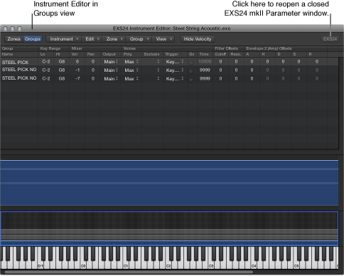The image size is (344, 276).
Task: Open the Output dropdown for STEEL PICK
Action: coord(111,62)
